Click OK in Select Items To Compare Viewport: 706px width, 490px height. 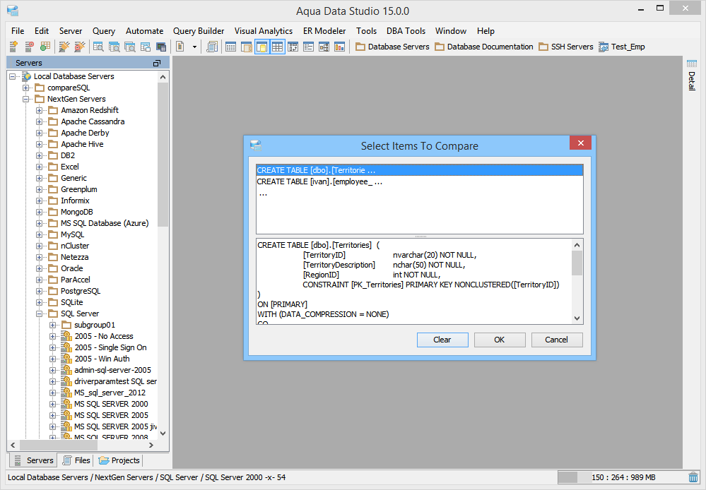pyautogui.click(x=500, y=340)
